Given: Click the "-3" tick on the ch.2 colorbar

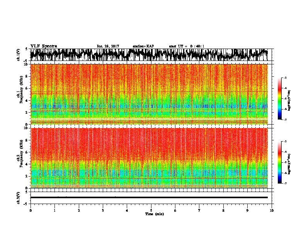Looking at the screenshot, I should (x=285, y=142).
